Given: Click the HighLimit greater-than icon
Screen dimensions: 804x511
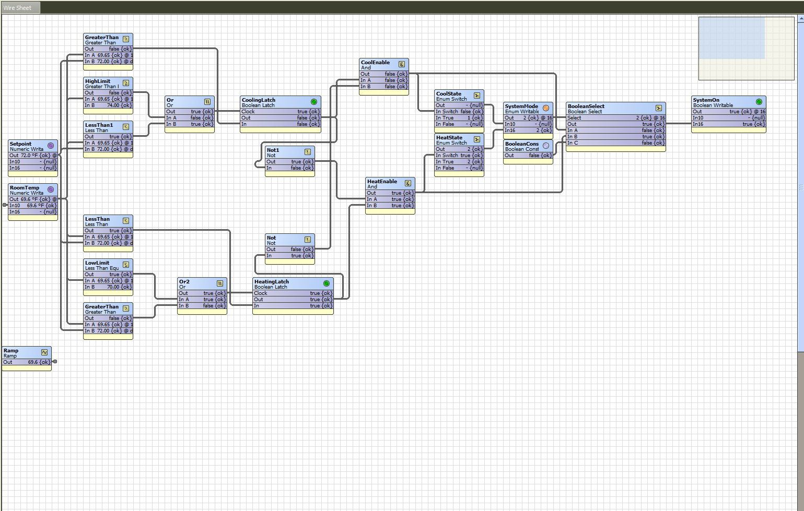Looking at the screenshot, I should [126, 83].
